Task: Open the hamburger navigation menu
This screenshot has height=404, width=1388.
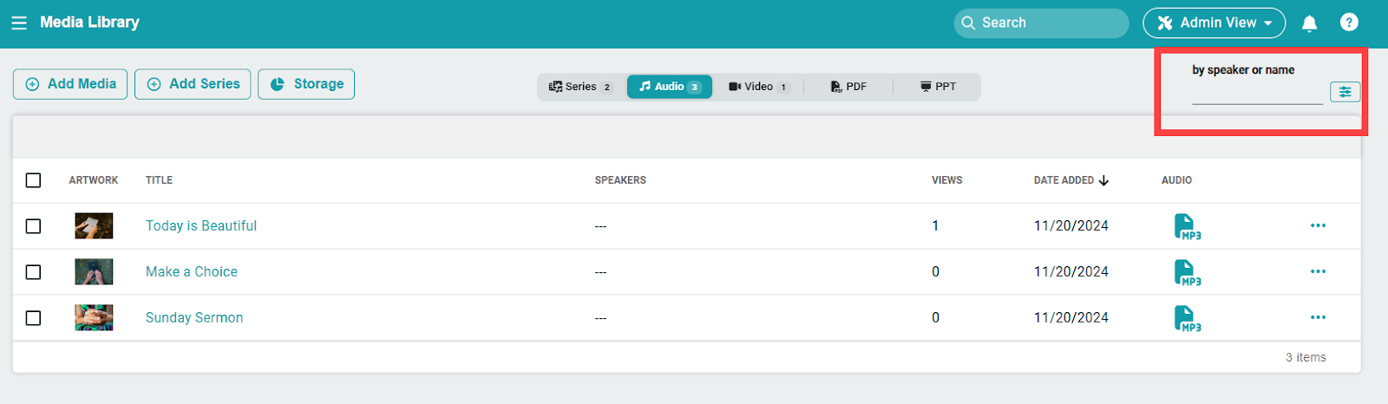Action: pos(19,23)
